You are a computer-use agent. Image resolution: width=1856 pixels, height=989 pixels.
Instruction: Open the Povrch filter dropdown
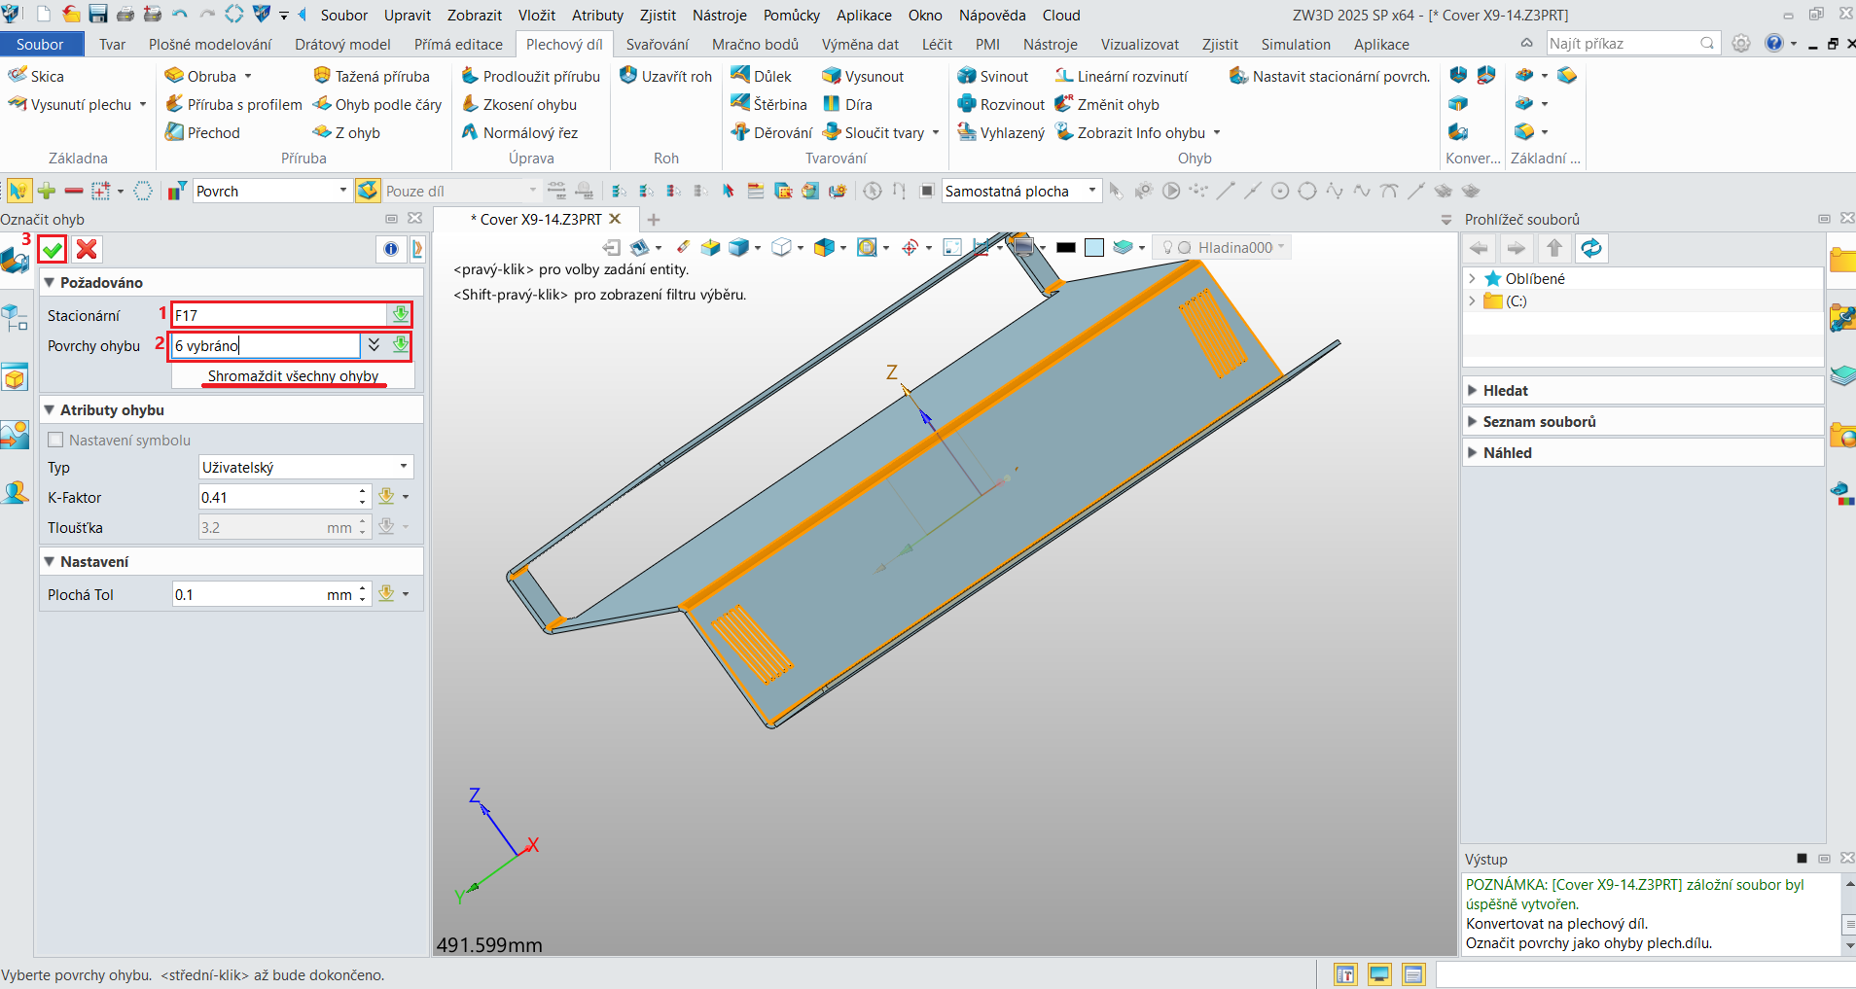click(272, 191)
